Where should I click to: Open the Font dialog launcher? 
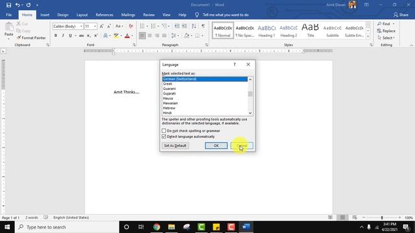pos(134,45)
